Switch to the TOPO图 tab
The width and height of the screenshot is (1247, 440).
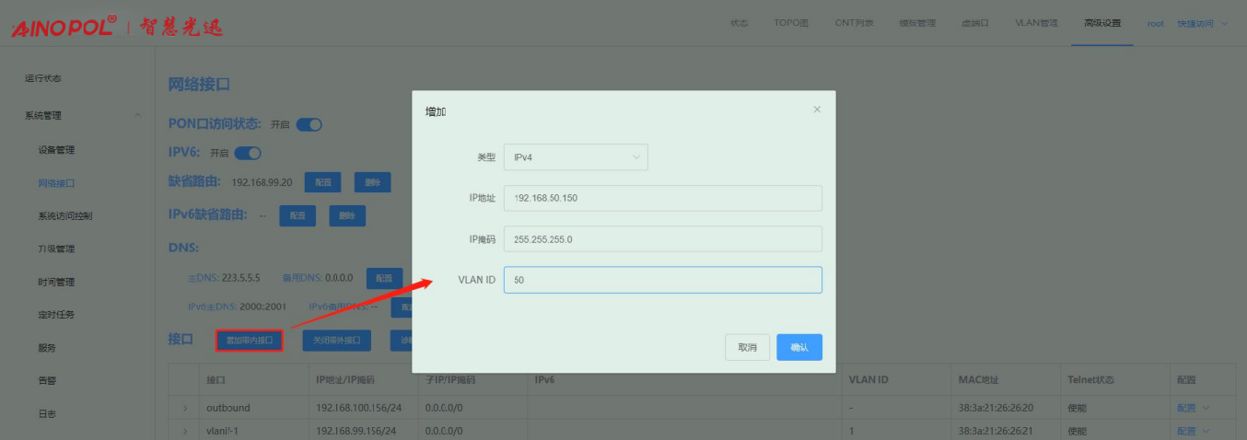click(x=791, y=23)
